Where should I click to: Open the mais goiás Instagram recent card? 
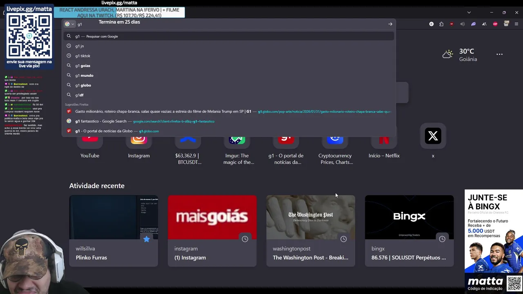coord(212,231)
